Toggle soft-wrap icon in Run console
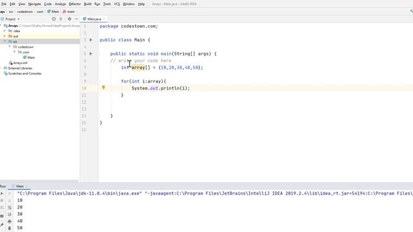 [10, 208]
